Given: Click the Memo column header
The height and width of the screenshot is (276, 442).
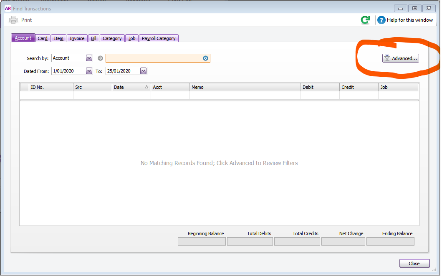Looking at the screenshot, I should [x=245, y=87].
